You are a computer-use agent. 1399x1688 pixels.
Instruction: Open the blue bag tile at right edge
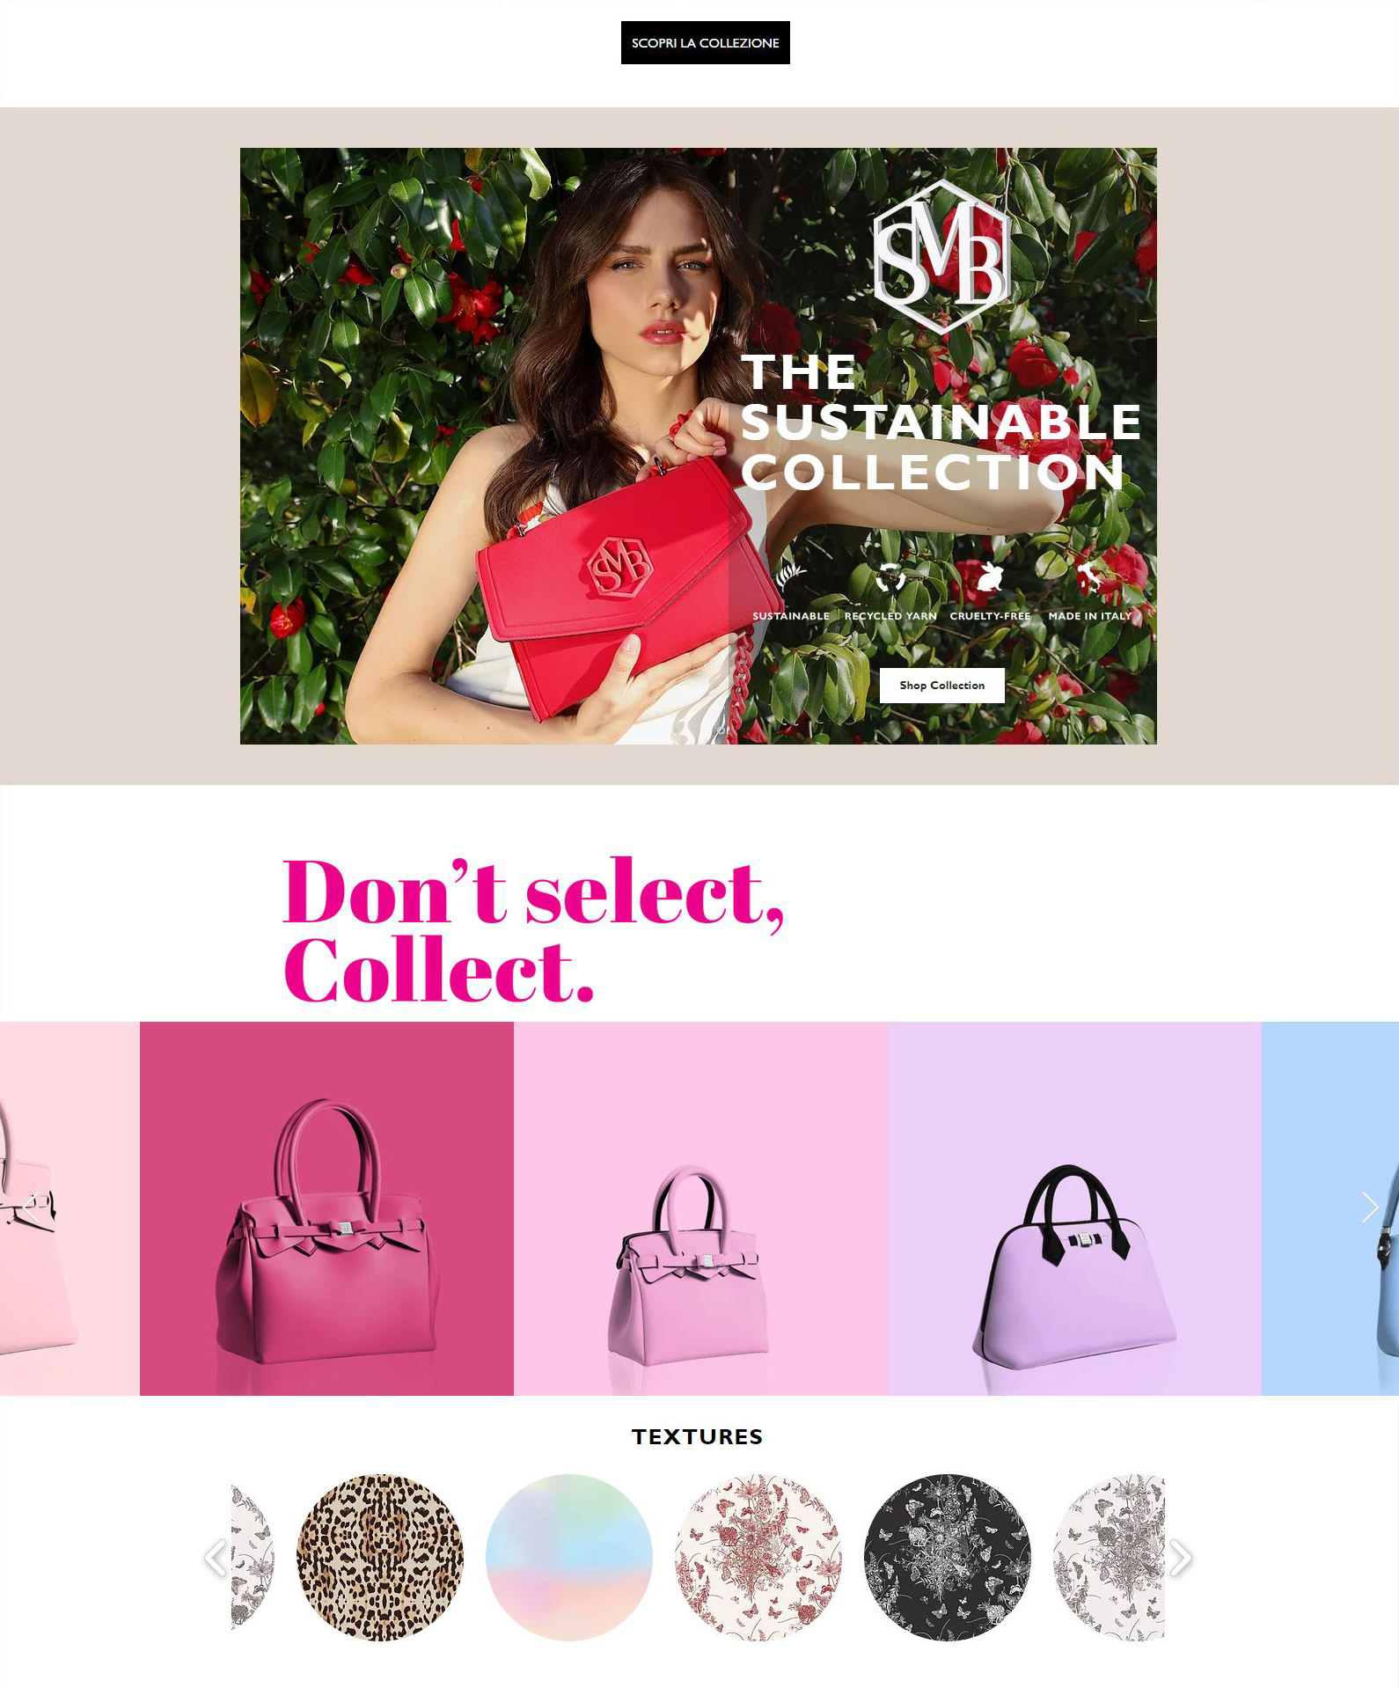[x=1330, y=1208]
